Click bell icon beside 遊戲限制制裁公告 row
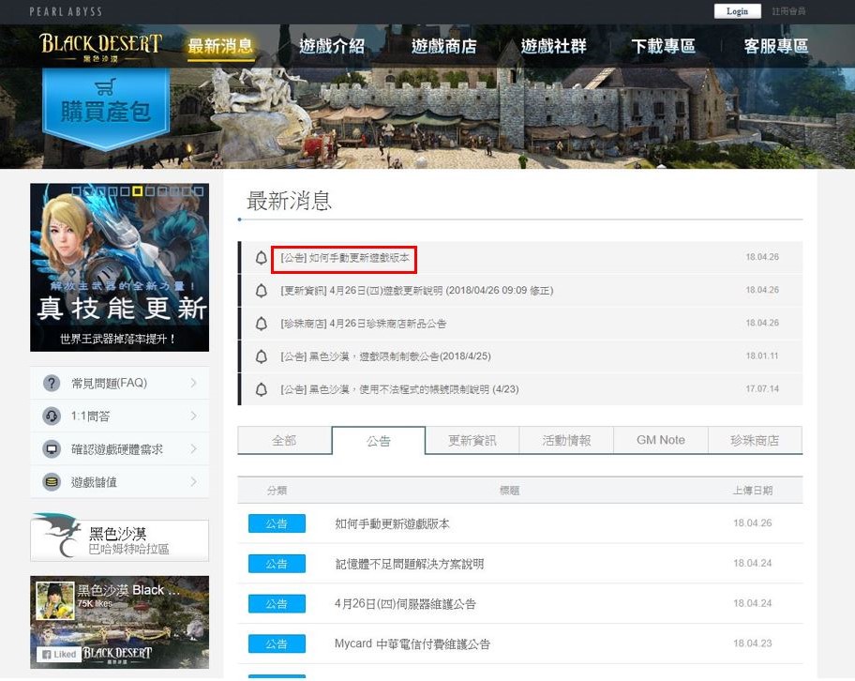Viewport: 855px width, 681px height. click(262, 356)
